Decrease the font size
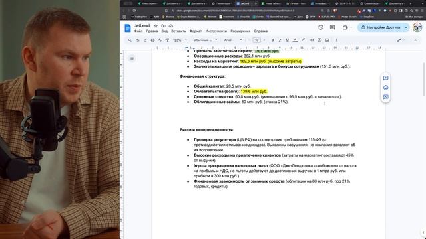Viewport: 426px width, 239px height. (249, 40)
